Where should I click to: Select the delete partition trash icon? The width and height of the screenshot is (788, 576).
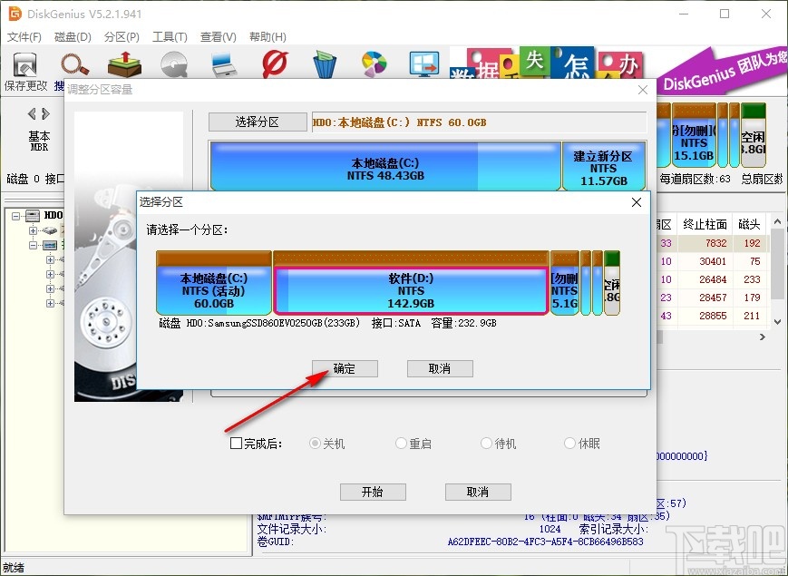pos(324,65)
